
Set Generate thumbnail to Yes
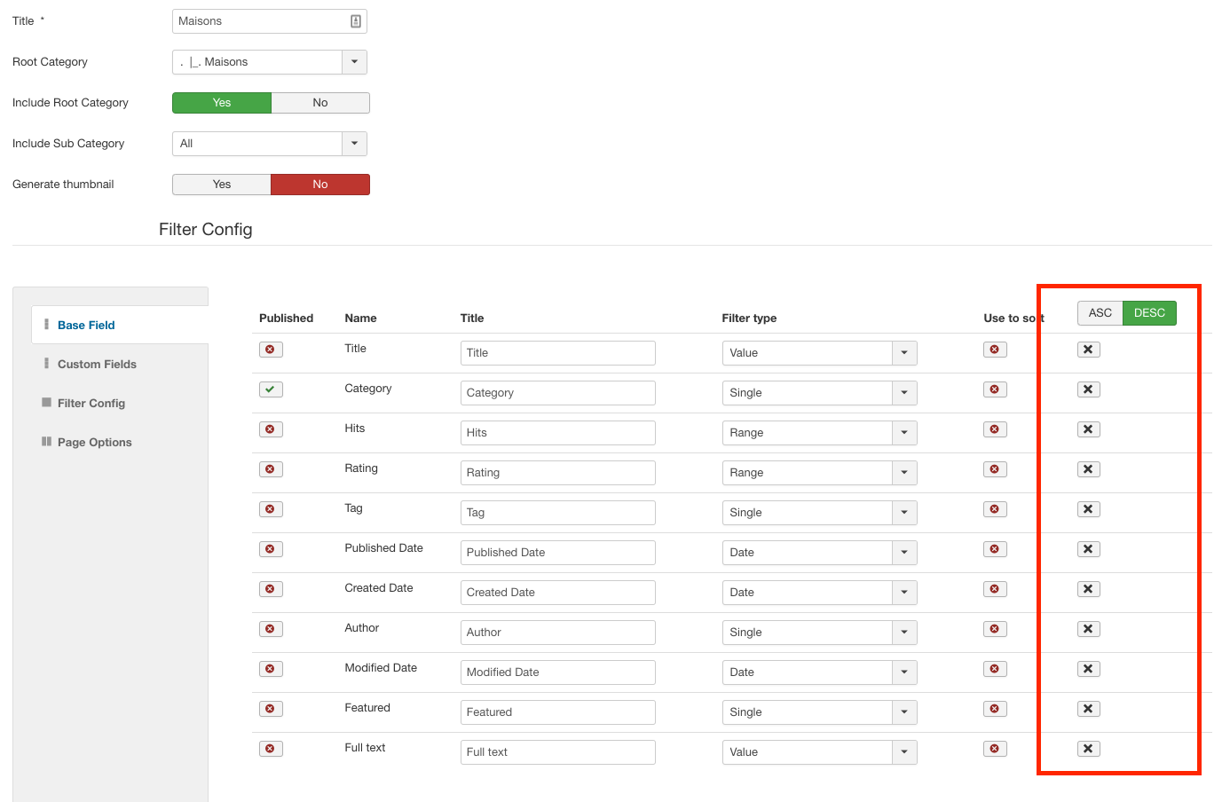point(222,185)
